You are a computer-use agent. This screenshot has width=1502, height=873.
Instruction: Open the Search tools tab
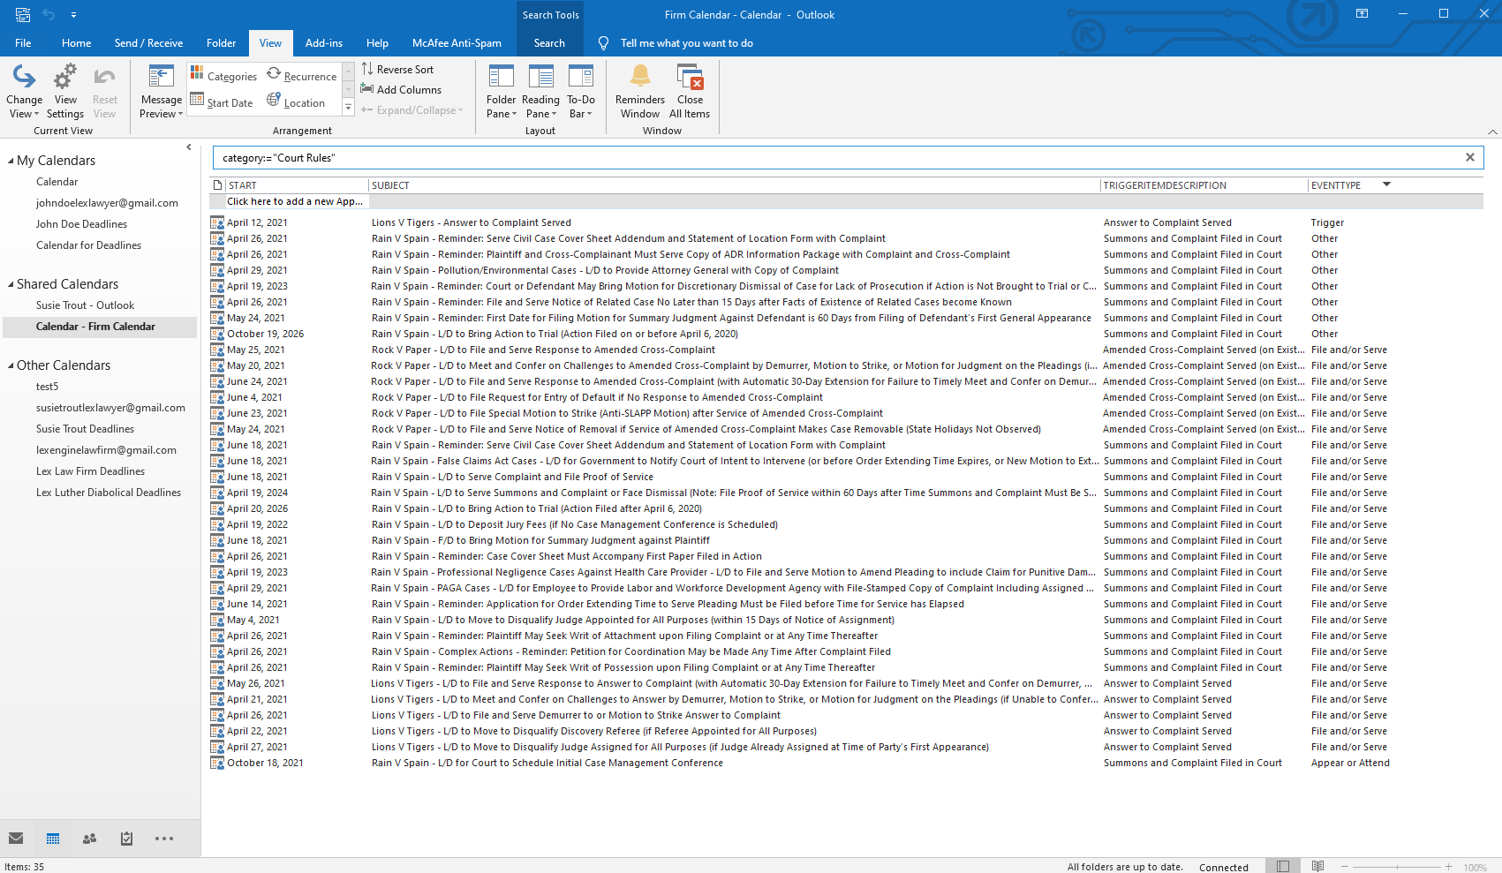point(549,42)
